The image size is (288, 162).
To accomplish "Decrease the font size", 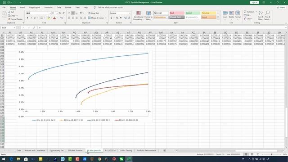I will pos(63,13).
